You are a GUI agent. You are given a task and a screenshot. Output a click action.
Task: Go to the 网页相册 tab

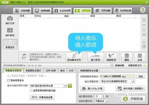(x=103, y=10)
